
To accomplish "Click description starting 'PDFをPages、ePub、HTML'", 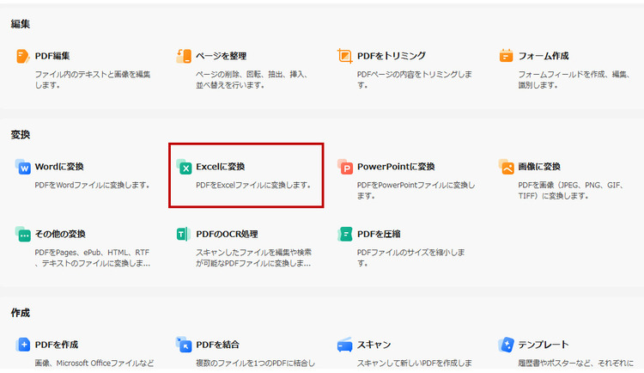I will 93,258.
